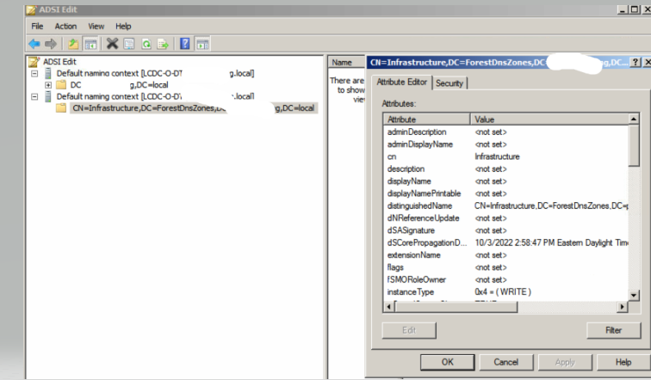
Task: Switch to the Security tab
Action: (x=449, y=83)
